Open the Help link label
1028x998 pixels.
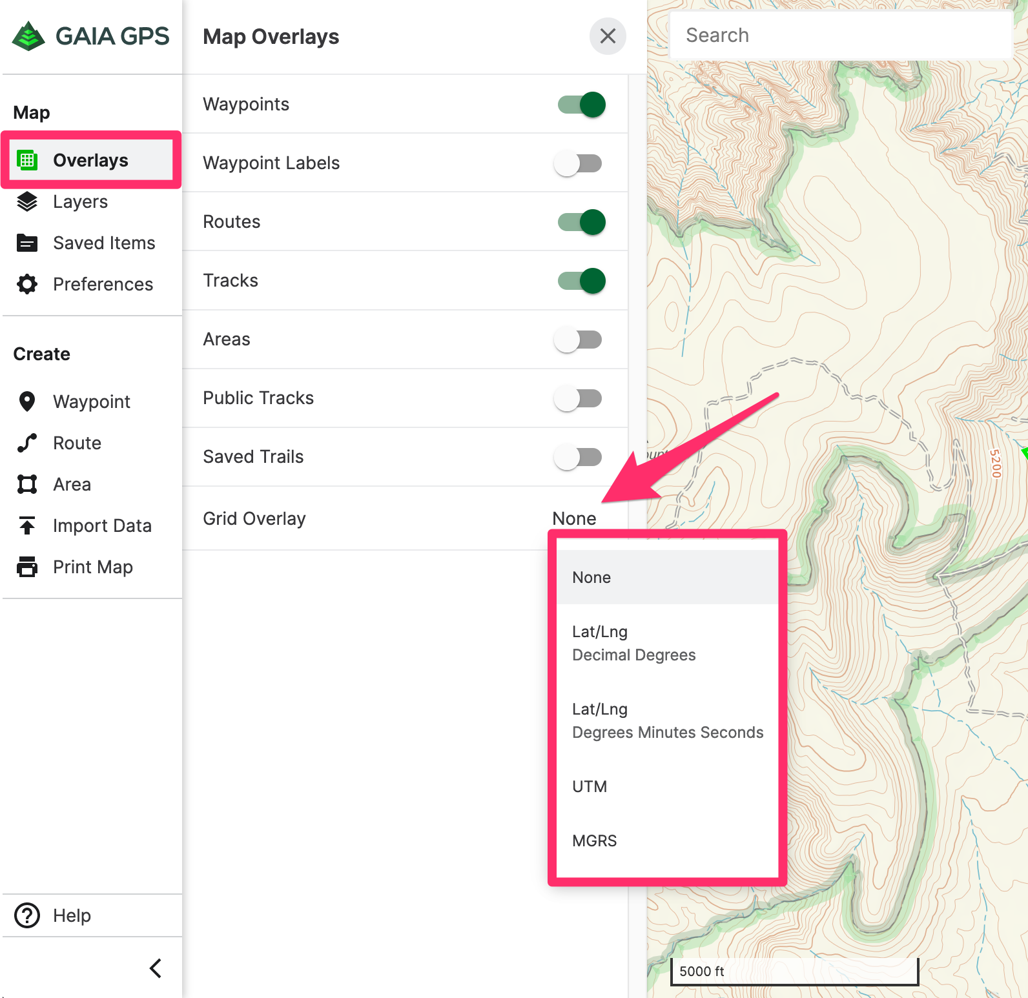72,915
